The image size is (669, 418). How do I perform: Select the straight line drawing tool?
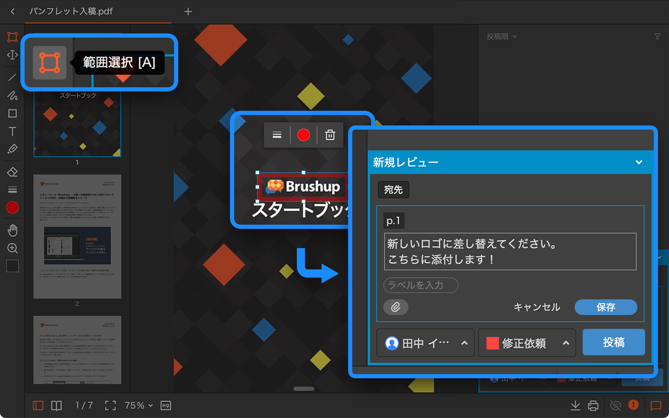pyautogui.click(x=13, y=78)
